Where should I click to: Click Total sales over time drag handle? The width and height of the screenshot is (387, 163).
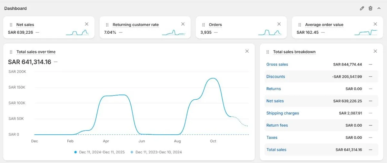click(11, 52)
